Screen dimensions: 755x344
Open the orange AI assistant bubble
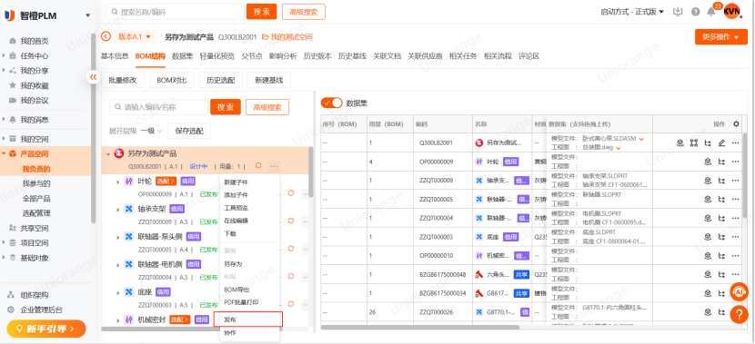click(x=739, y=291)
